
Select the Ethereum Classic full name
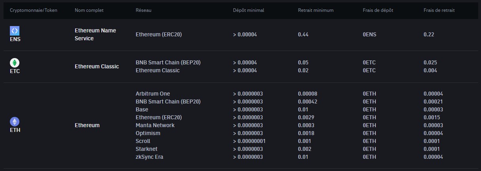point(97,66)
